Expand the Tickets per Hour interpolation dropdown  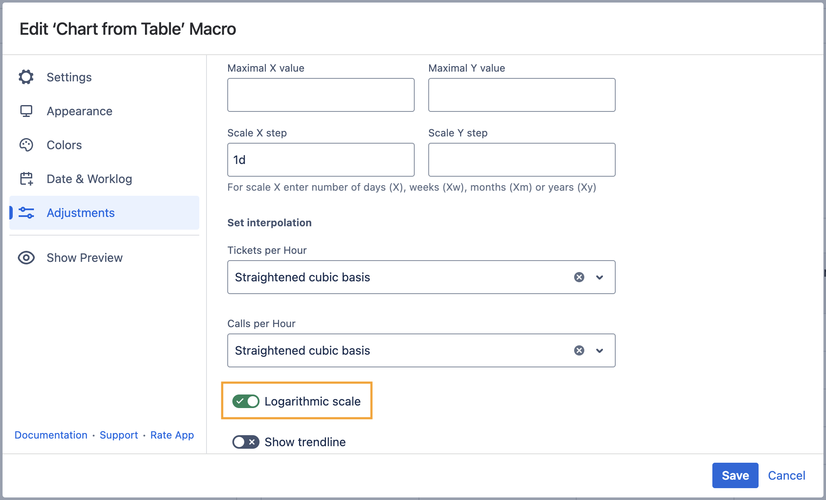(x=600, y=277)
